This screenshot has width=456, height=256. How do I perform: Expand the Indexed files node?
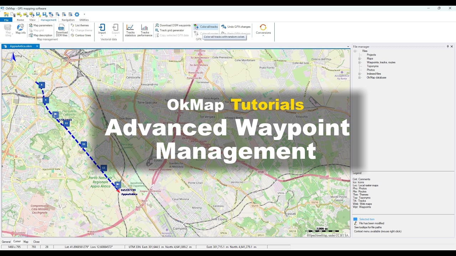click(x=359, y=74)
